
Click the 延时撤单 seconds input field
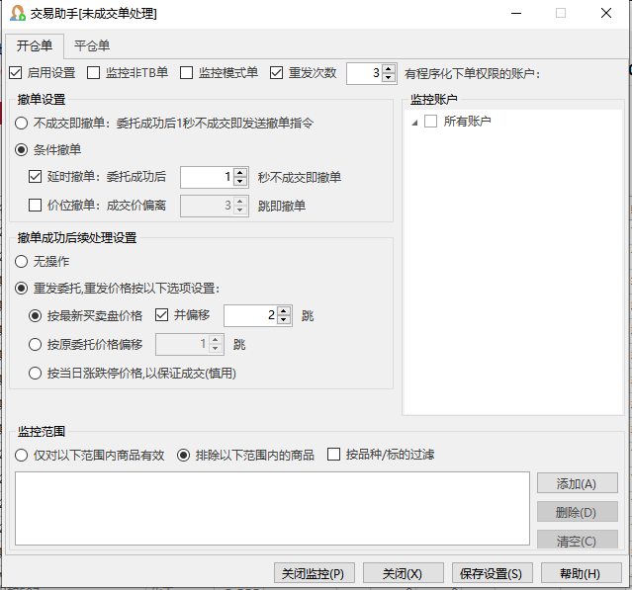pos(207,177)
